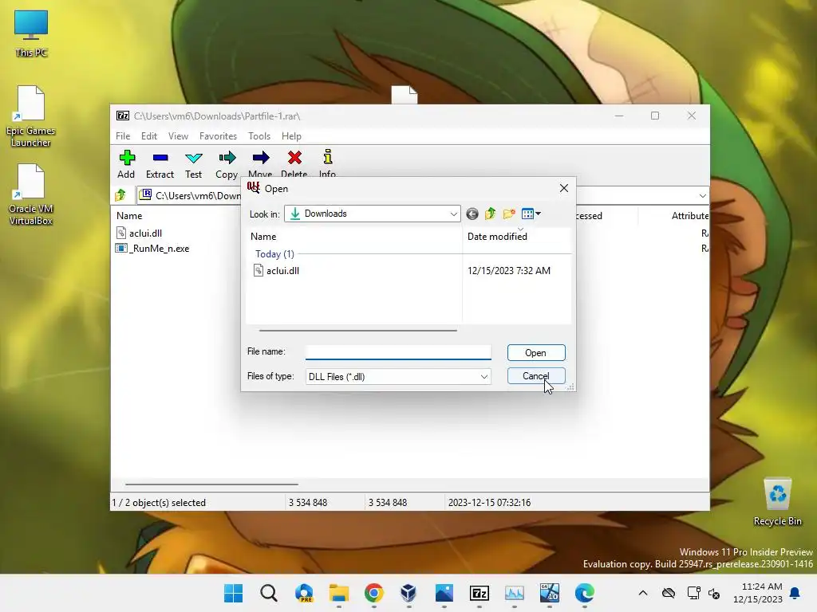Screen dimensions: 817x612
Task: Expand the Files of type dropdown
Action: [x=484, y=377]
